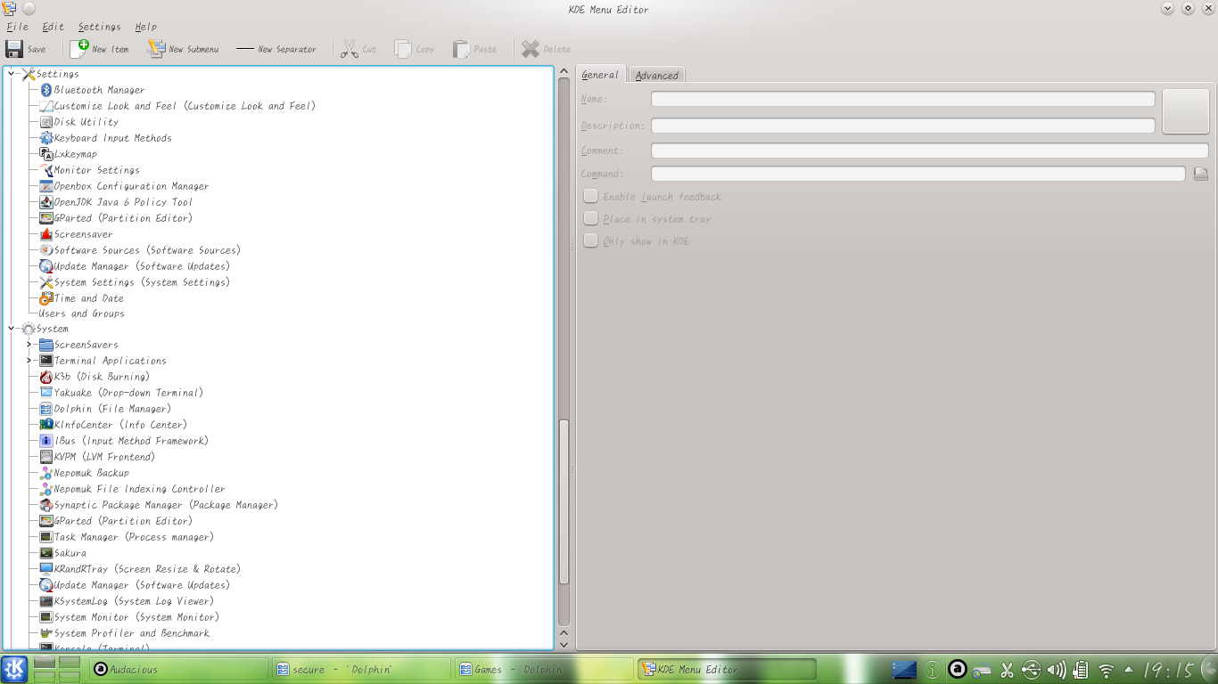This screenshot has height=684, width=1218.
Task: Select 'Nepomuk File Indexing Controller' entry
Action: coord(139,489)
